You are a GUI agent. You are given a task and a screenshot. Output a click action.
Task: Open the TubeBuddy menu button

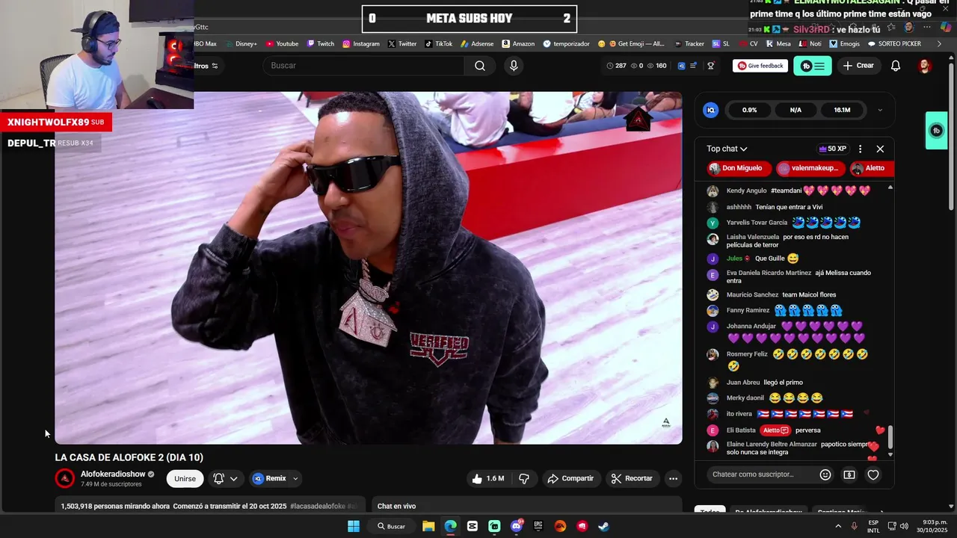click(x=812, y=66)
